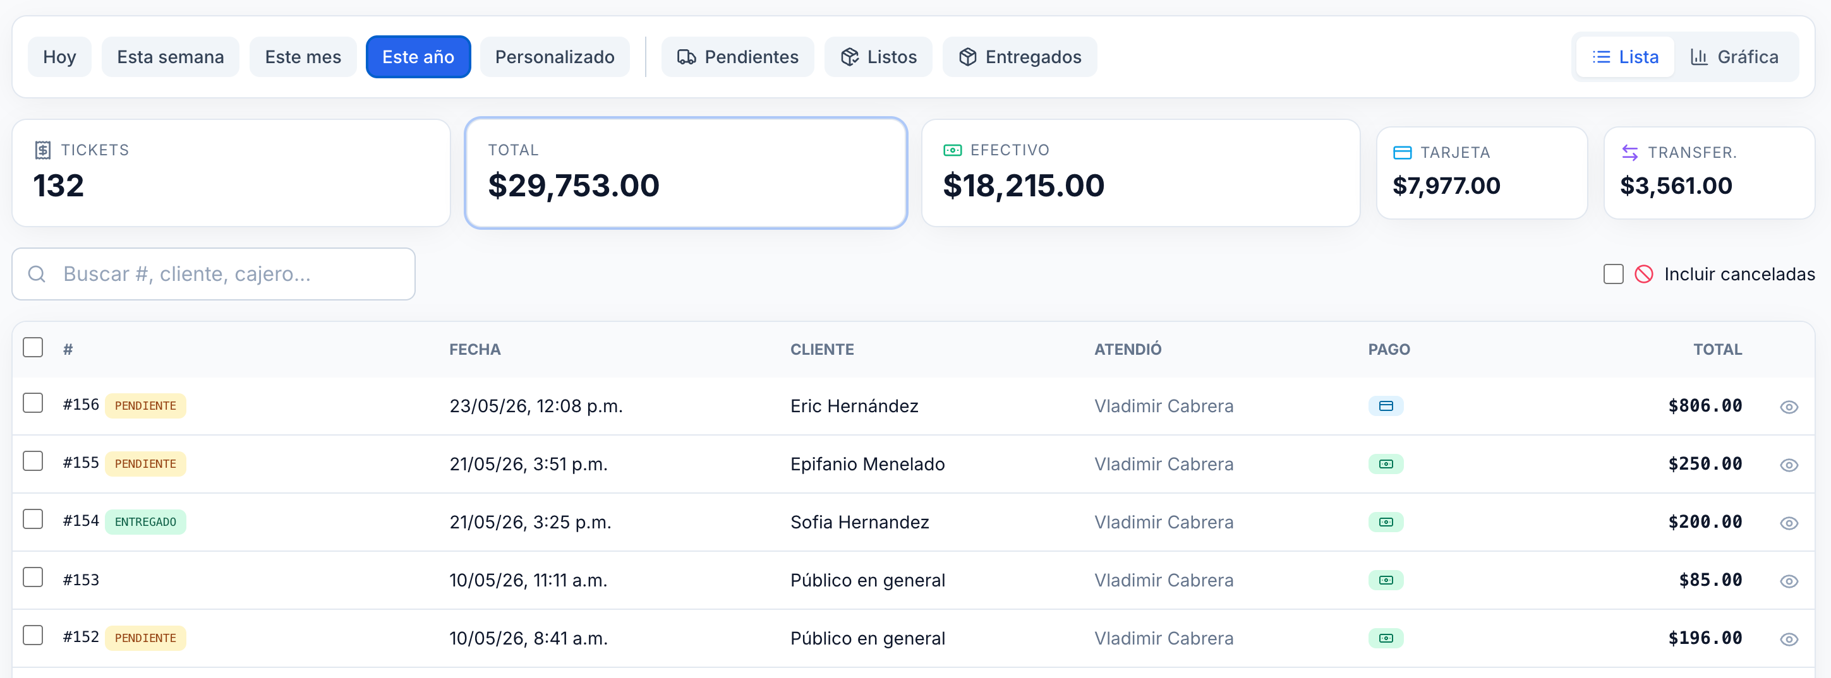Screen dimensions: 1831x678
Task: Click ENTREGADO badge on ticket #154
Action: (145, 523)
